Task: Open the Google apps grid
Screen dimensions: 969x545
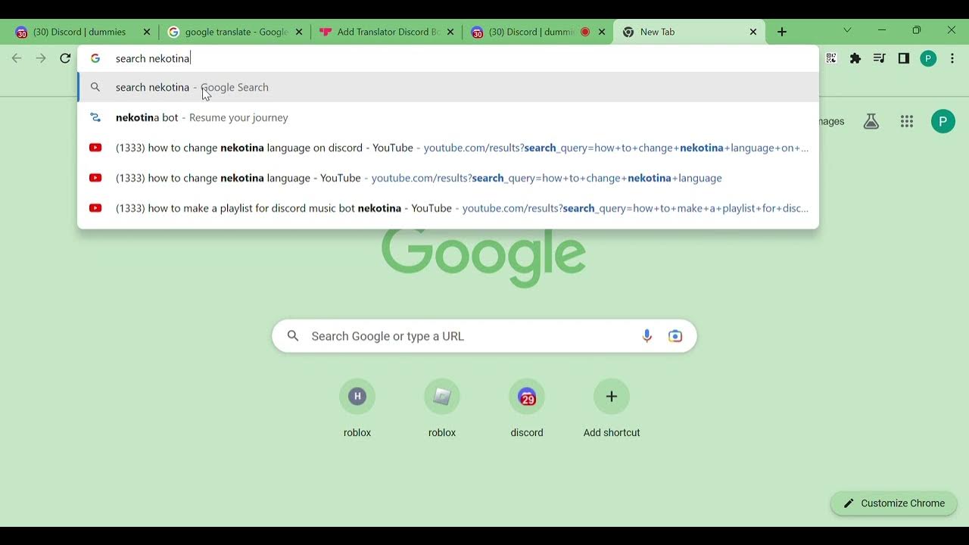Action: pyautogui.click(x=907, y=121)
